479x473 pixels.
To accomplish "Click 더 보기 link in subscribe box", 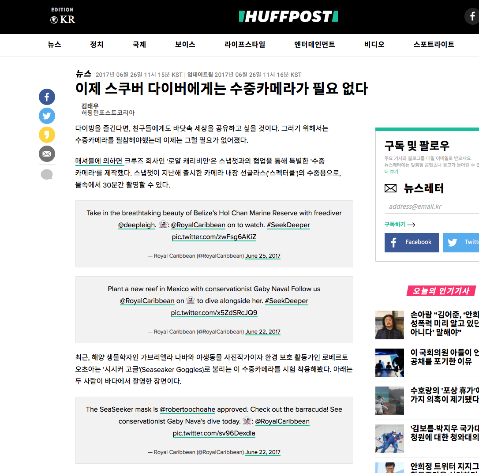I will (x=391, y=171).
